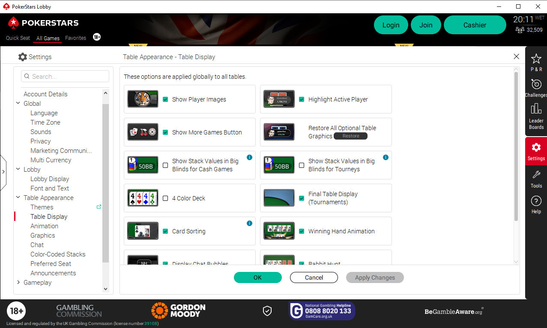Click info icon for Big Blinds Cash Games
This screenshot has width=547, height=328.
[249, 157]
